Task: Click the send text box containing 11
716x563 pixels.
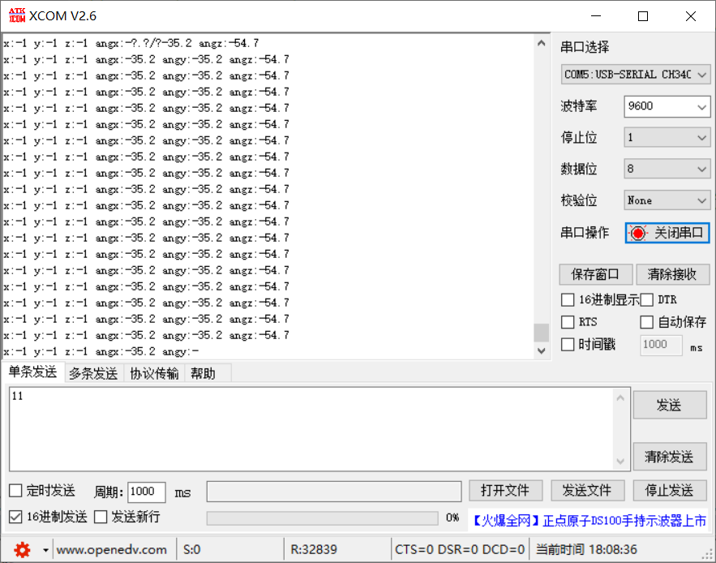Action: click(311, 429)
